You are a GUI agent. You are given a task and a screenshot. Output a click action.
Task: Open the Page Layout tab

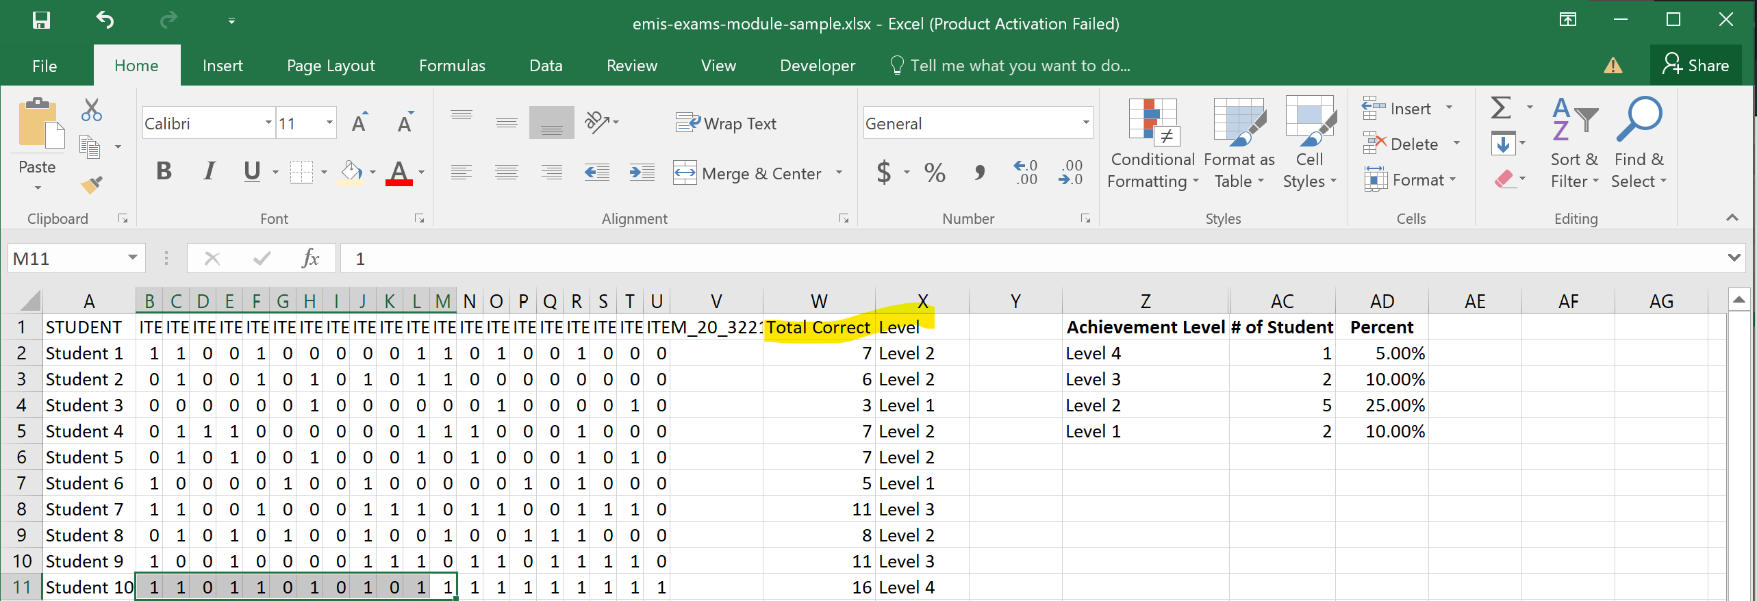[x=331, y=66]
